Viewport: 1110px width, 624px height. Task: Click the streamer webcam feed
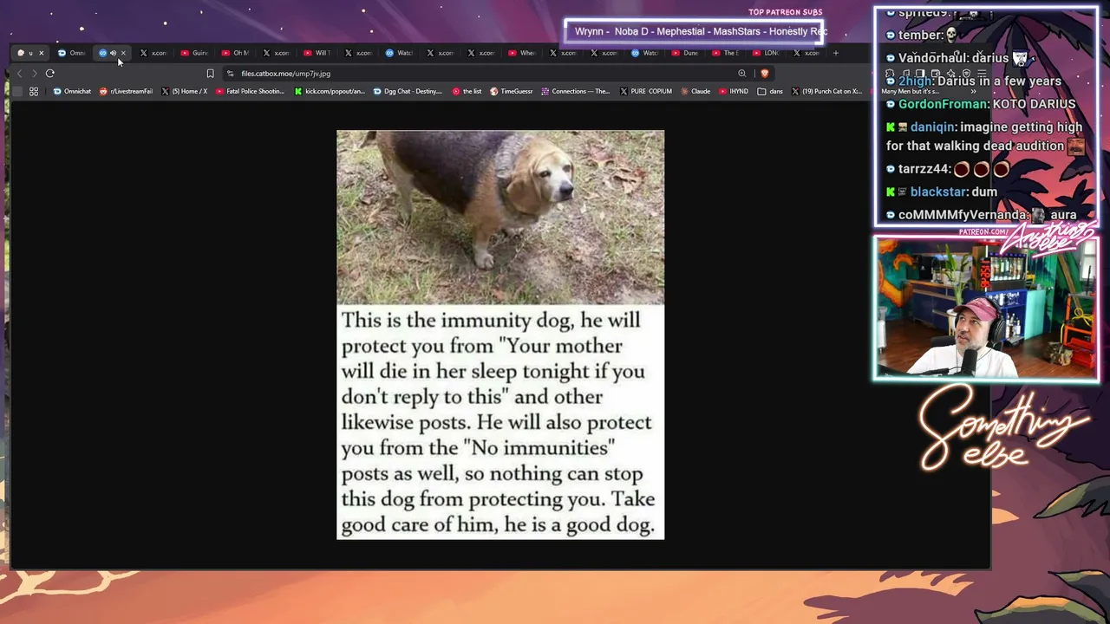986,309
